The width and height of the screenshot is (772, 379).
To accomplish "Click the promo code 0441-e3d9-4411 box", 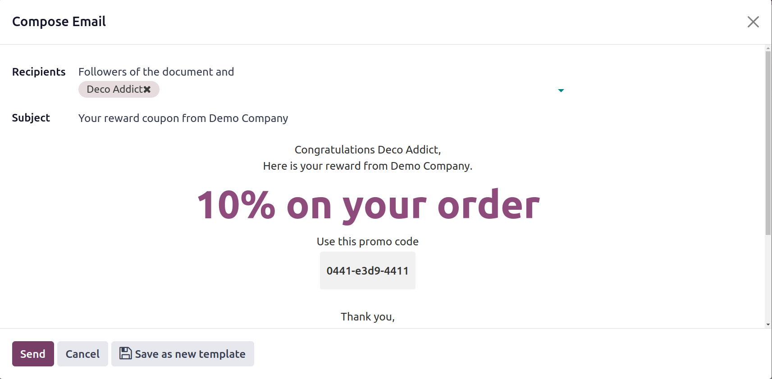I will [x=368, y=271].
